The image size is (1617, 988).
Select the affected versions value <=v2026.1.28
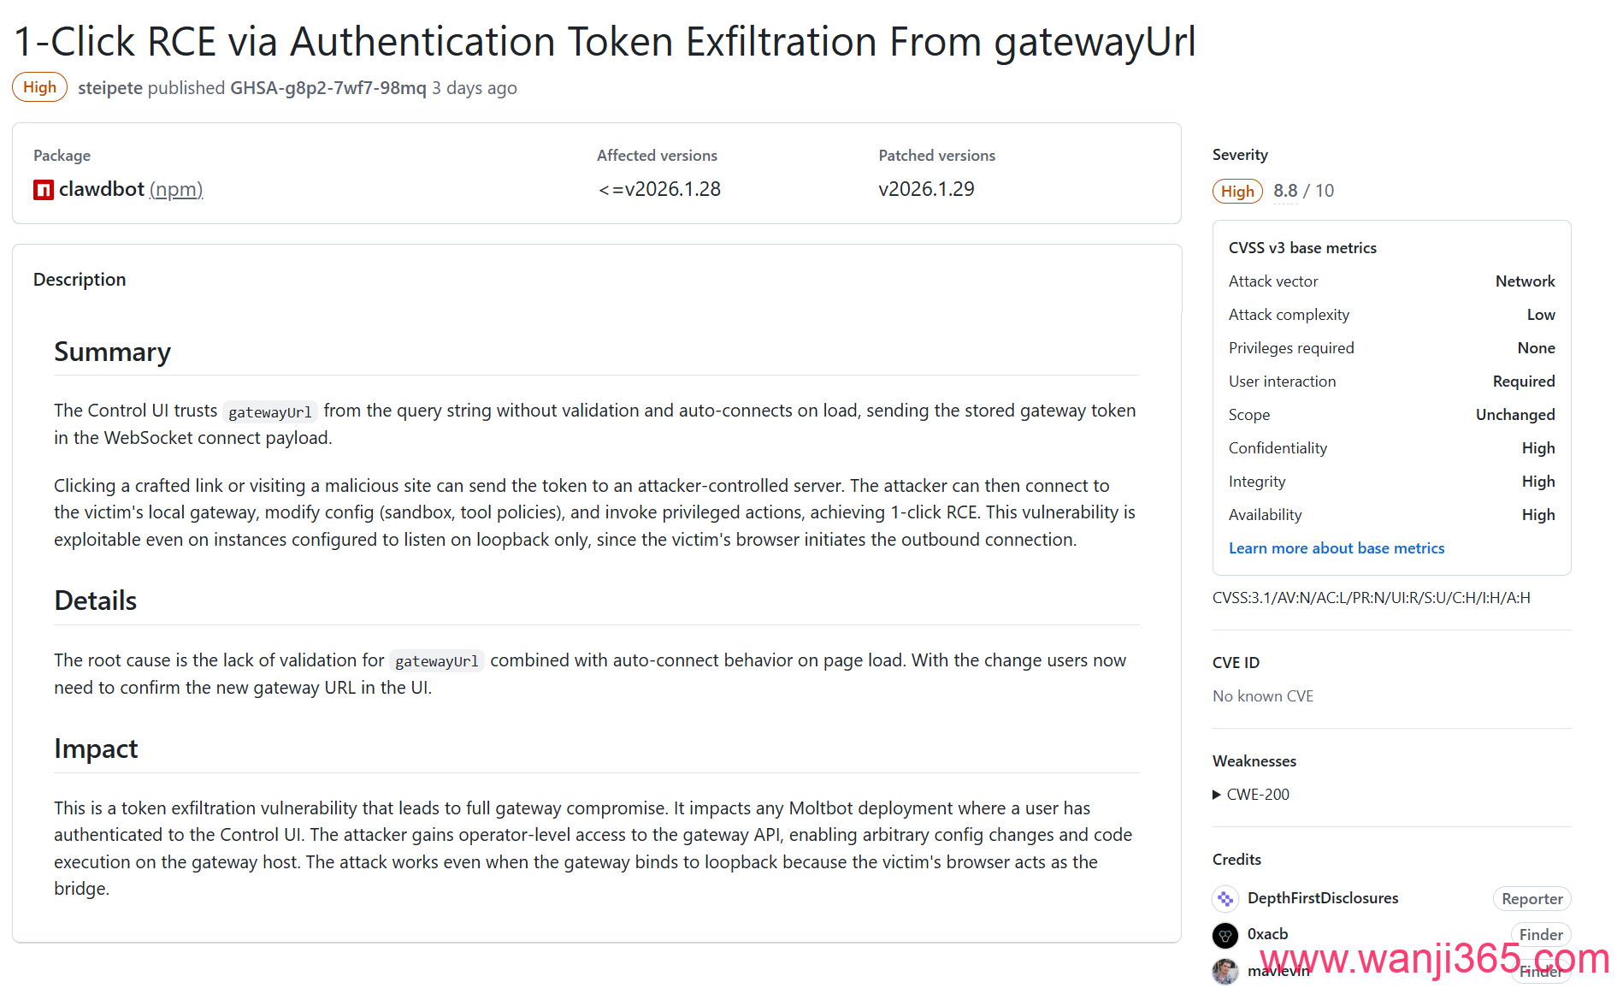[659, 188]
